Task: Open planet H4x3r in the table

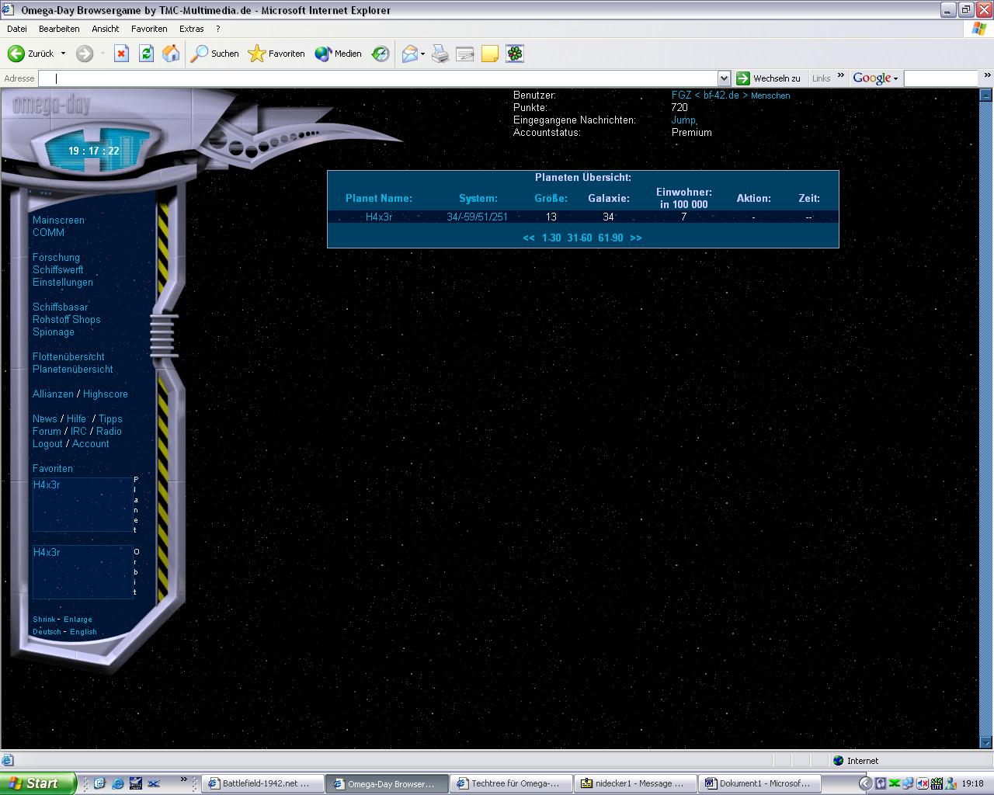Action: [379, 217]
